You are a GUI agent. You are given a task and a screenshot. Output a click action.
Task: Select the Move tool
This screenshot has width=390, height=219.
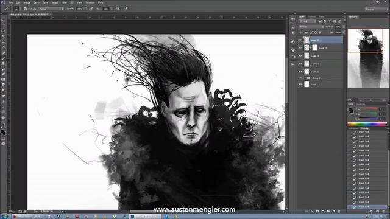click(3, 21)
